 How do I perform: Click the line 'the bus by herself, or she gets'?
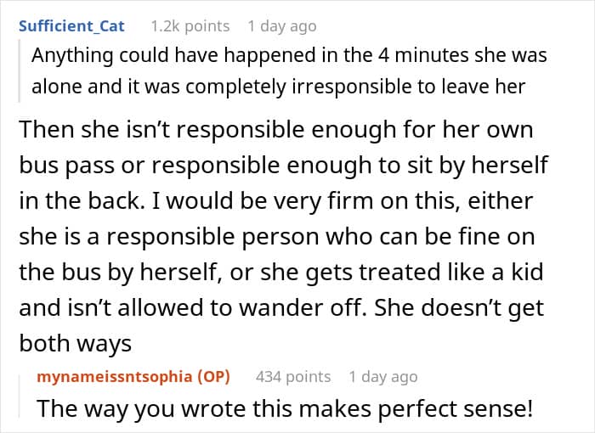pyautogui.click(x=281, y=273)
